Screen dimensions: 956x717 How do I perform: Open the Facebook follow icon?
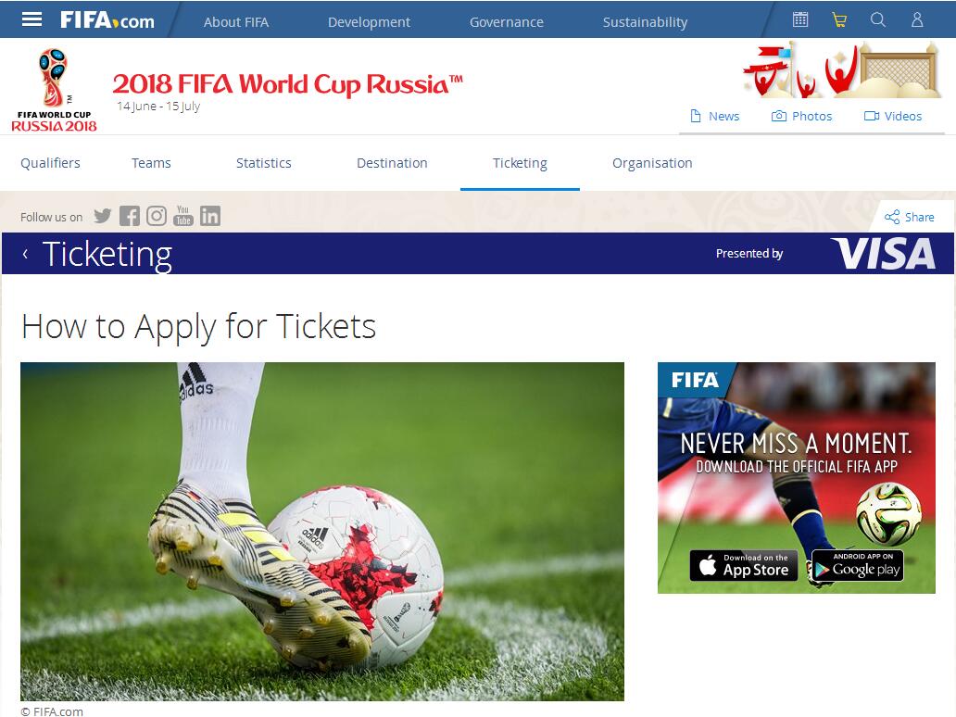130,216
